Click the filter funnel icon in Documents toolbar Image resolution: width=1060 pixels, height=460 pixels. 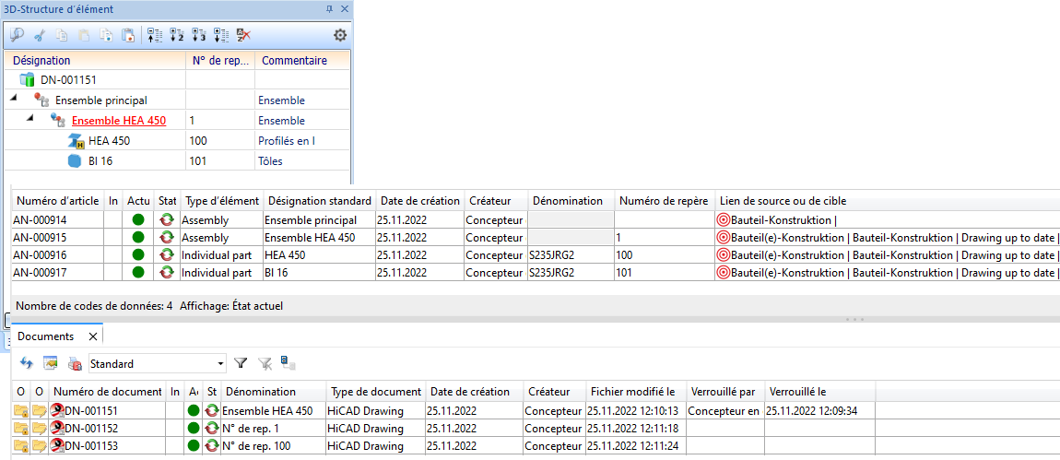click(x=241, y=363)
